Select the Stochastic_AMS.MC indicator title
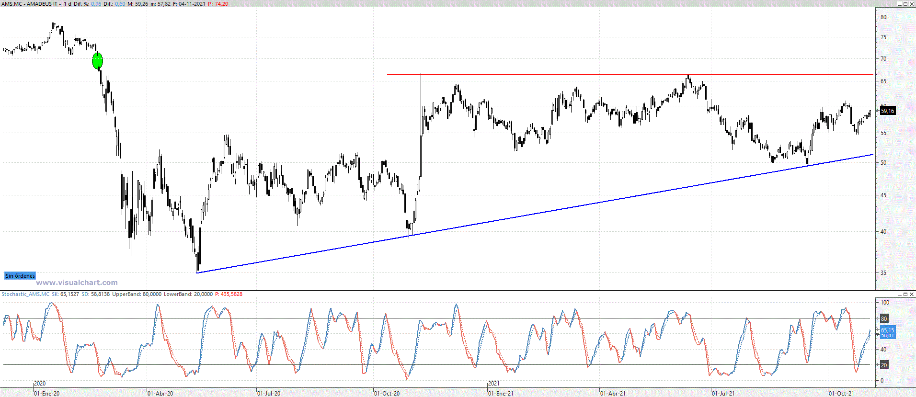 (x=25, y=294)
